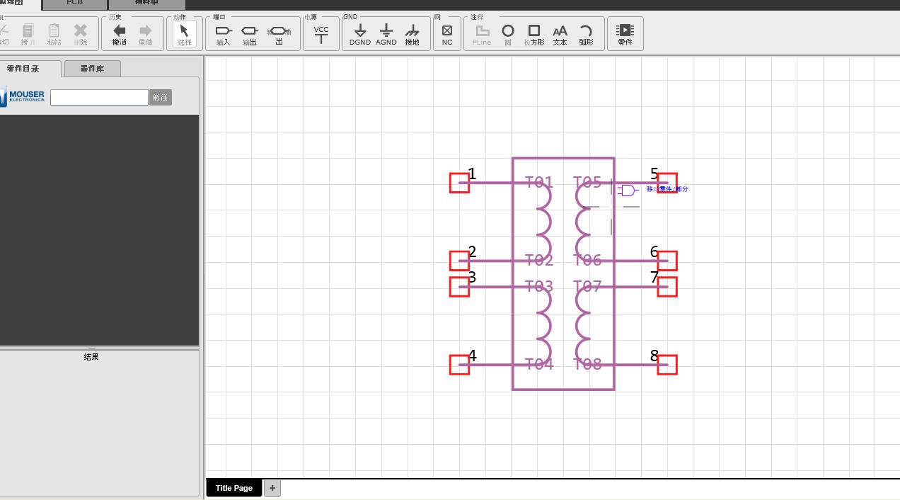This screenshot has height=500, width=900.
Task: Place a bidirectional port (出)
Action: (x=279, y=34)
